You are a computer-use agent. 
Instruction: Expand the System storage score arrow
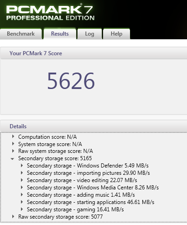(x=13, y=144)
